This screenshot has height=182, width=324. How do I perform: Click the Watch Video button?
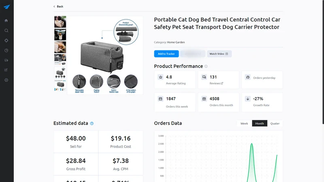coord(219,54)
